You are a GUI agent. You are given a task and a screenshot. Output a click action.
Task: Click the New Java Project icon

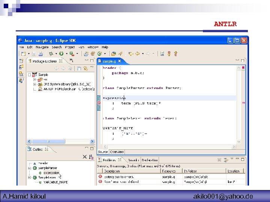point(86,54)
